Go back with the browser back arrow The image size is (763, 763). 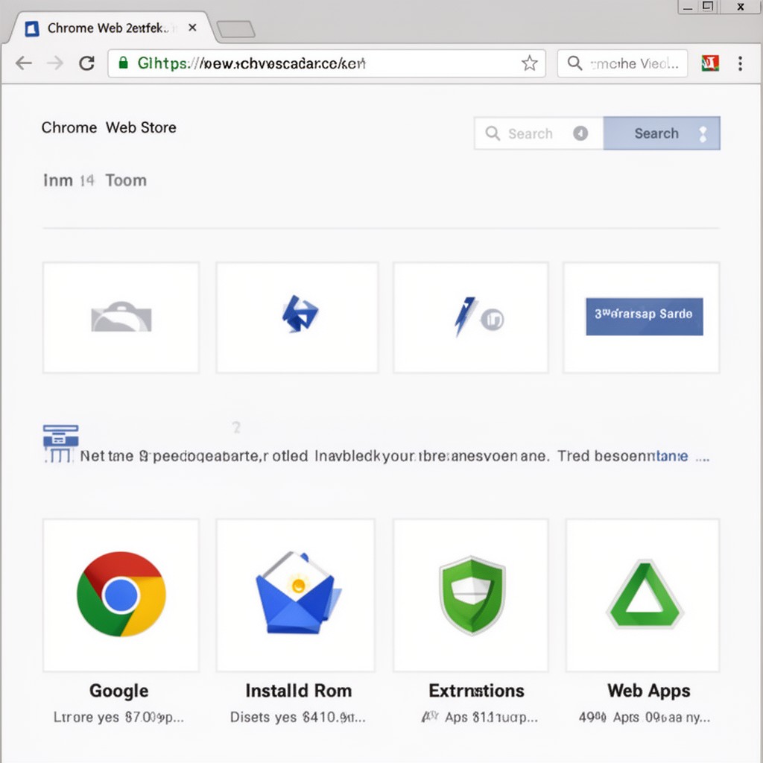23,63
